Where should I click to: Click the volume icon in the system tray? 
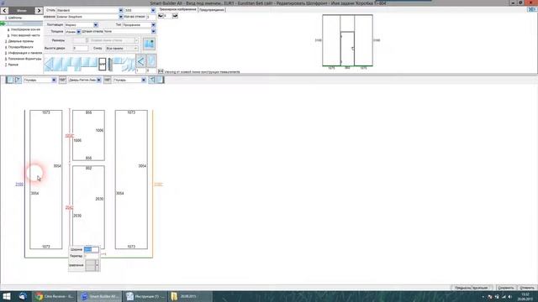[x=510, y=296]
